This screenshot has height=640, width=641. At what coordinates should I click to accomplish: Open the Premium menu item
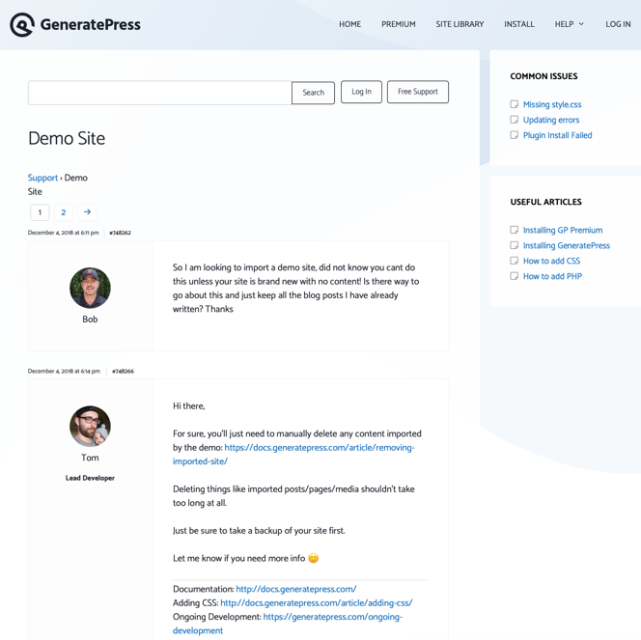(x=399, y=24)
